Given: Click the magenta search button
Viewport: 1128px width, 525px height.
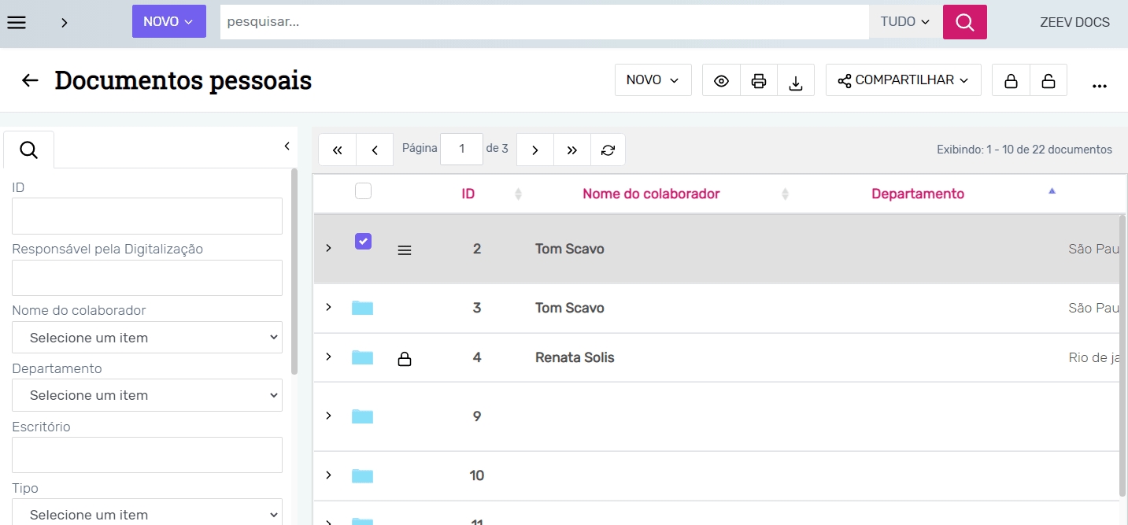Looking at the screenshot, I should click(964, 22).
